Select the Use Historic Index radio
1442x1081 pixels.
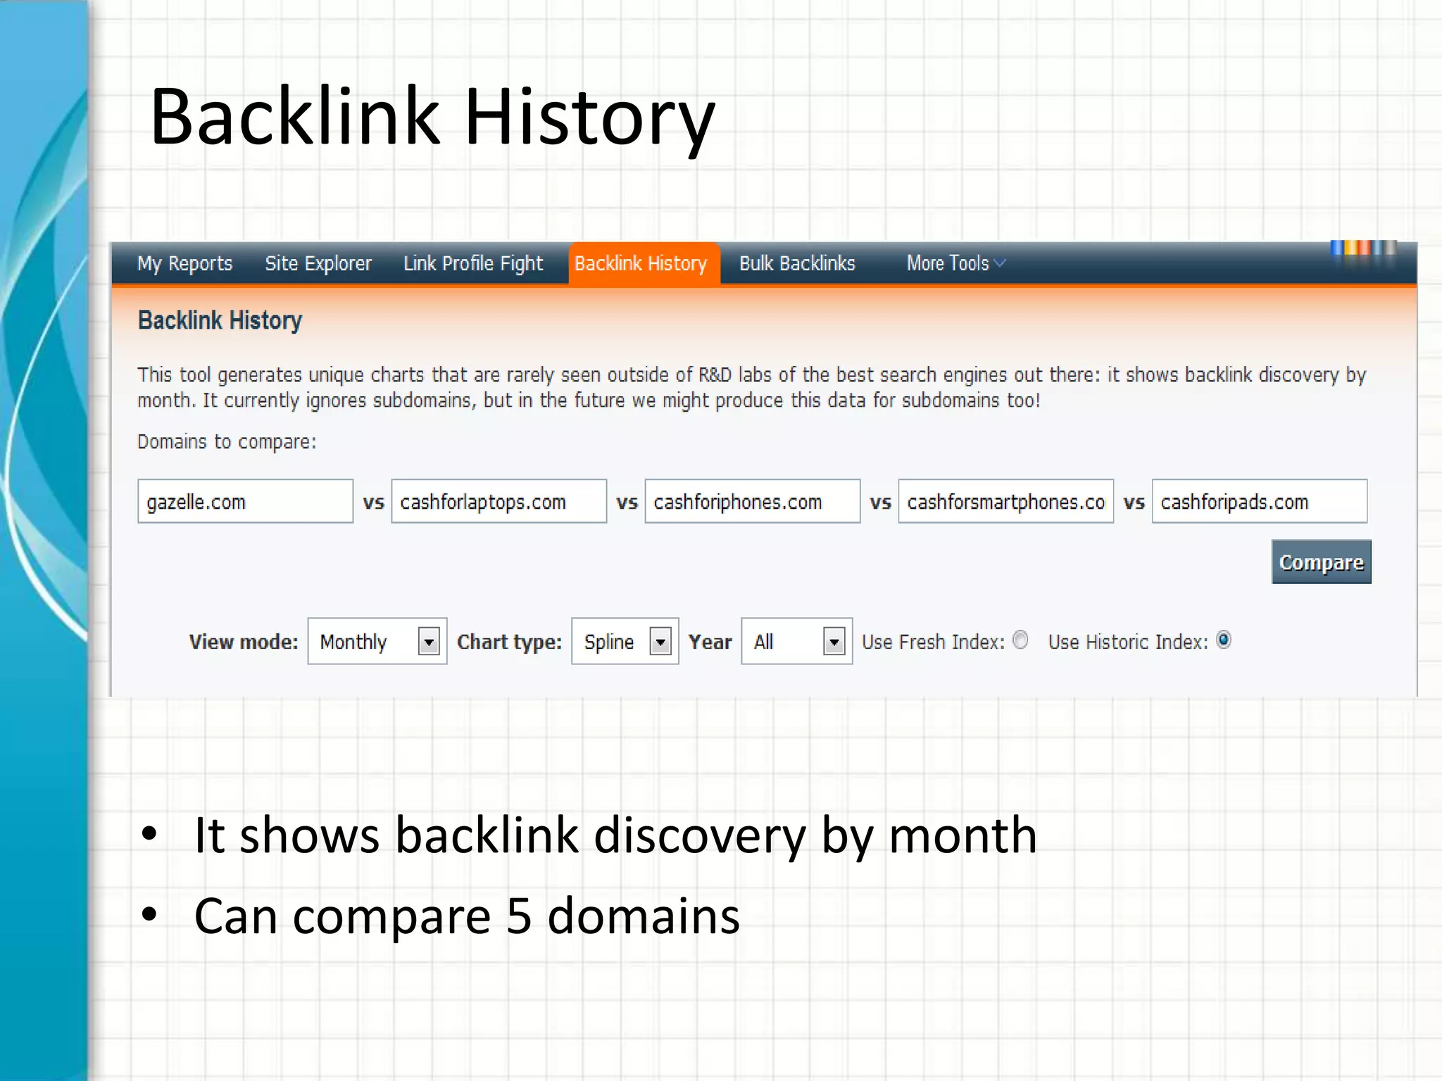(1224, 640)
